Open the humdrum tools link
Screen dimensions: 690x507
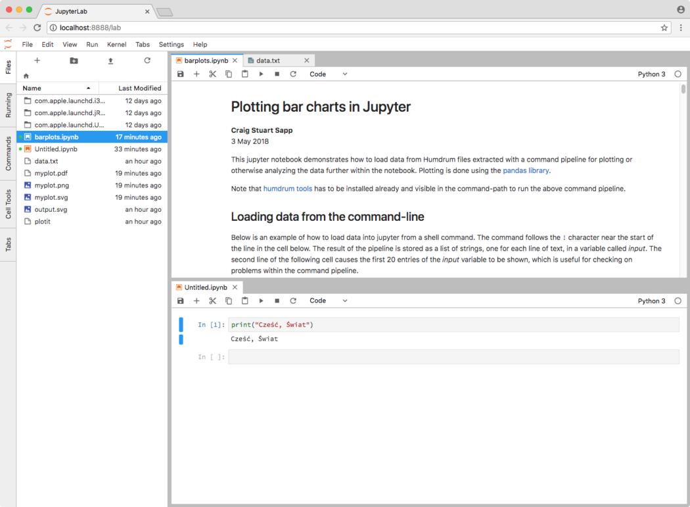[x=287, y=189]
